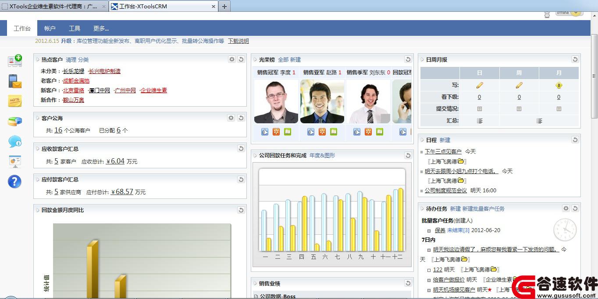Collapse the 日周月报 panel triangle
The height and width of the screenshot is (299, 598).
422,59
